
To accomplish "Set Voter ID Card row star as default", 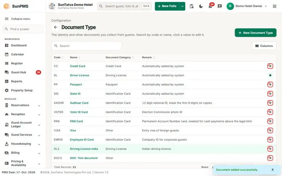I will 270,112.
